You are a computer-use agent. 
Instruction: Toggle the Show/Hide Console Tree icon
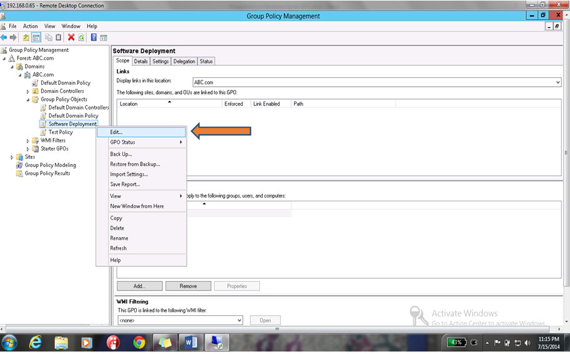(x=36, y=37)
